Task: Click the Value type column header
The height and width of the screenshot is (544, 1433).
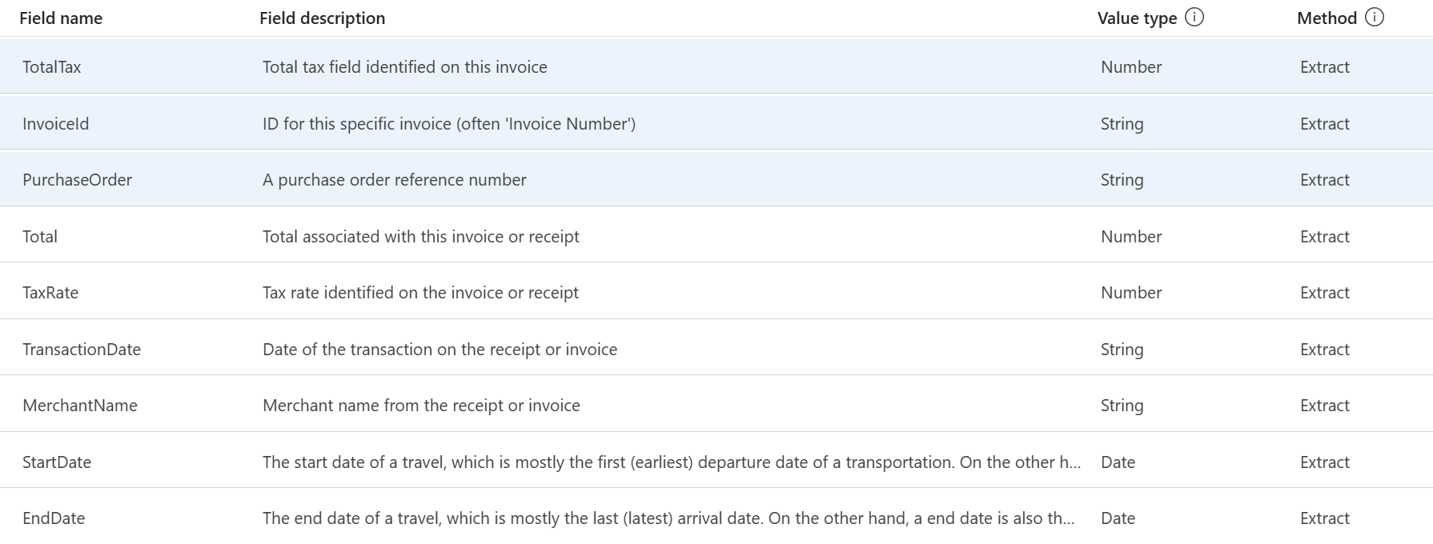Action: click(1137, 18)
